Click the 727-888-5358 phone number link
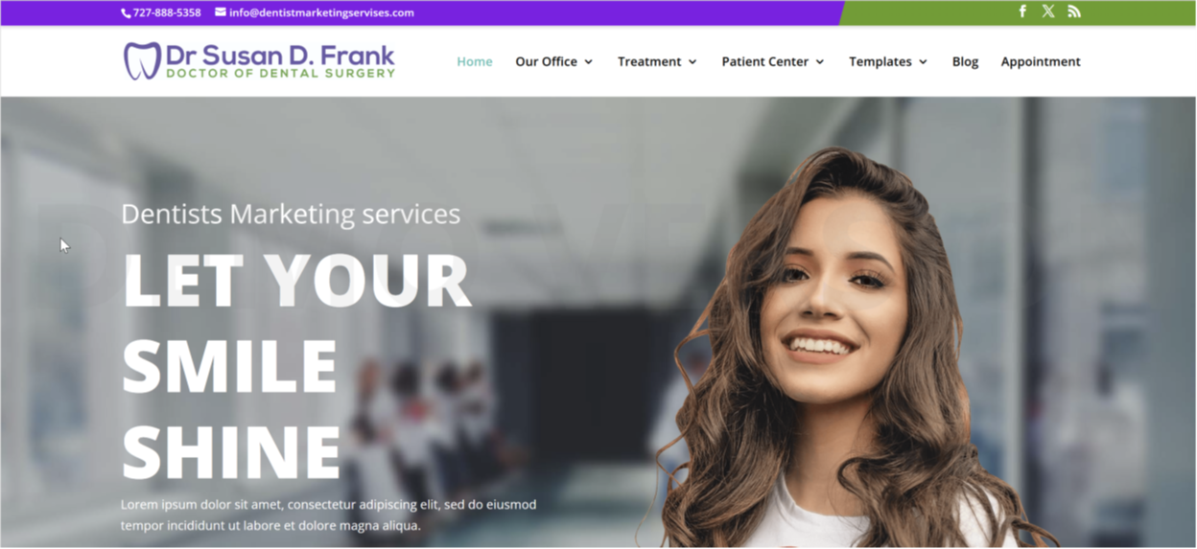The height and width of the screenshot is (549, 1197). tap(167, 12)
